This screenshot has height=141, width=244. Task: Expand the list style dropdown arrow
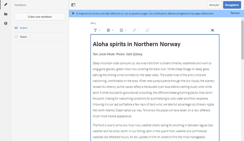(126, 30)
